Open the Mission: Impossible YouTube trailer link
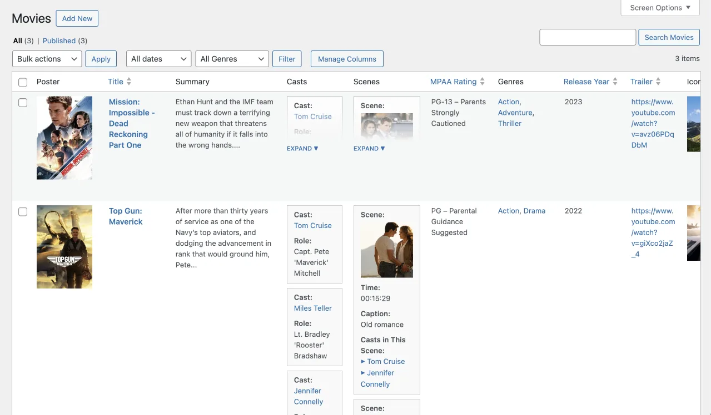Screen dimensions: 711x415 point(653,123)
